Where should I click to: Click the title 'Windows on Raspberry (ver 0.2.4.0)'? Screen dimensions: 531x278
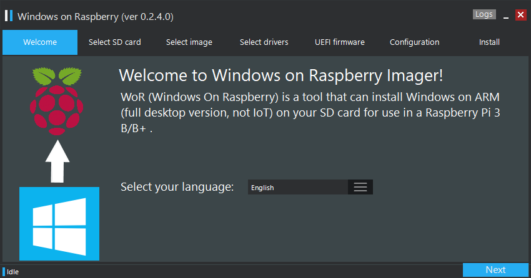click(x=96, y=17)
